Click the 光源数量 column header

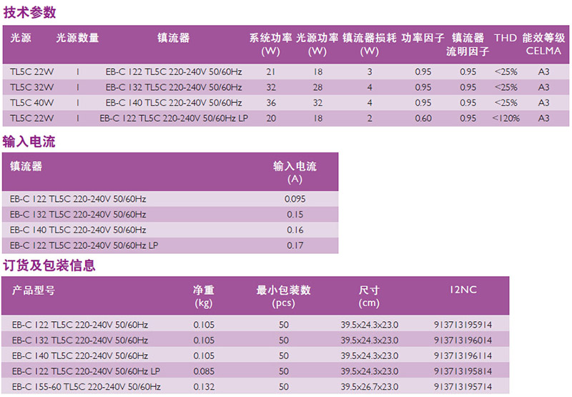(x=77, y=38)
